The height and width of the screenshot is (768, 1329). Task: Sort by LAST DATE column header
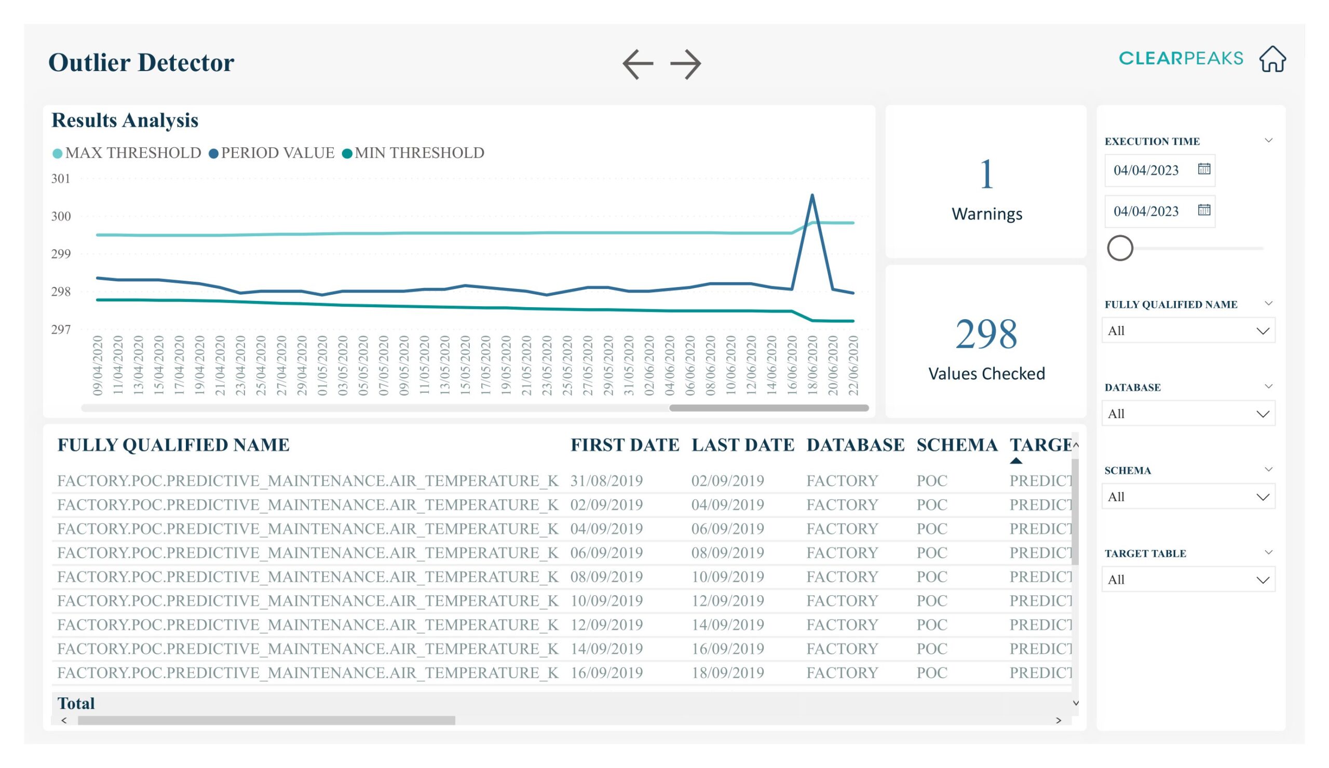click(x=742, y=445)
